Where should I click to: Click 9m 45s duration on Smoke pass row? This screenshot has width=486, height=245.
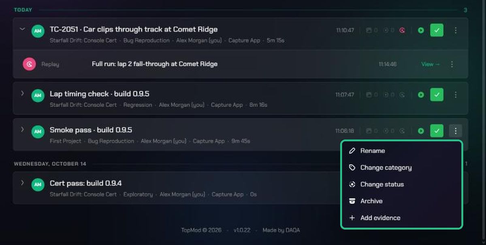[241, 141]
